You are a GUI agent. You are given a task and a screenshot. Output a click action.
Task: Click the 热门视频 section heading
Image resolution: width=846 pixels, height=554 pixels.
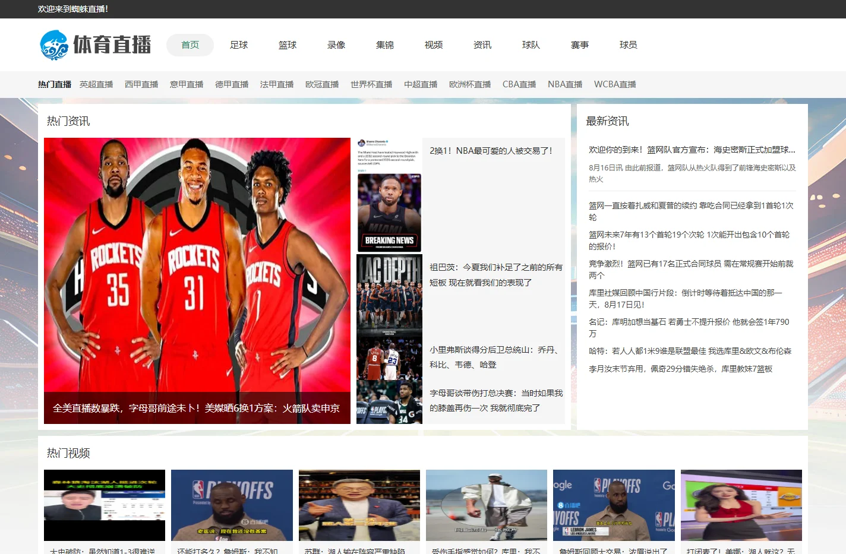coord(68,453)
